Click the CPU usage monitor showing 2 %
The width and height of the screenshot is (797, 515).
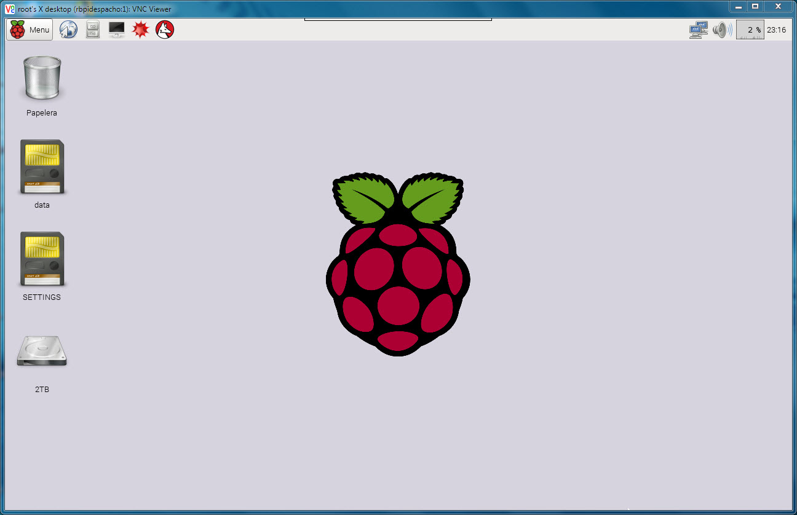click(750, 29)
